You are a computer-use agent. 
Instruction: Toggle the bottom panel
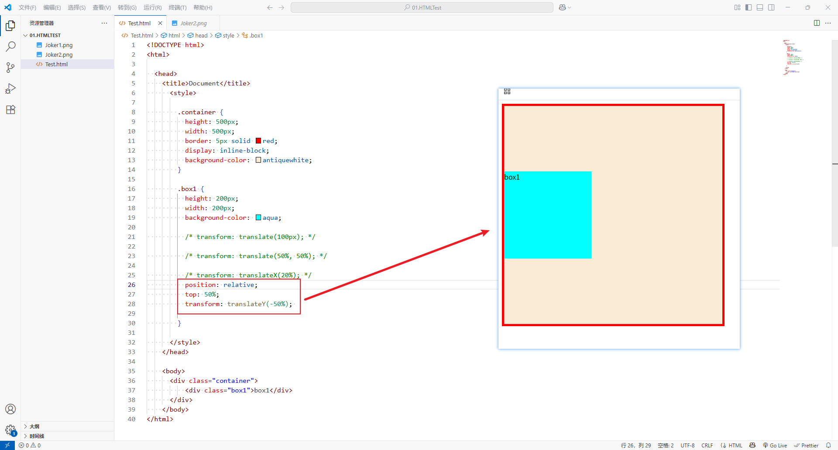[760, 7]
